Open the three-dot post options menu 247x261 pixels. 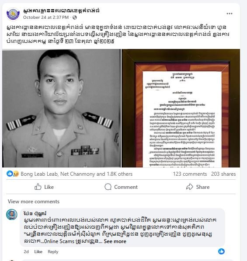coord(230,14)
